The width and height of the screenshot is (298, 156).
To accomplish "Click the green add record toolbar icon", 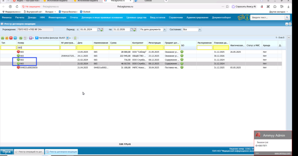I will (2, 38).
